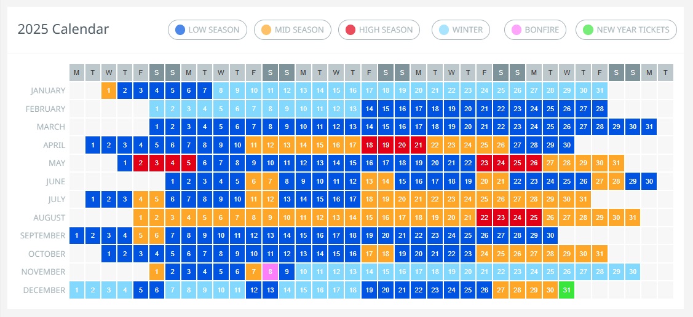Pick September 1 date cell

click(x=77, y=236)
